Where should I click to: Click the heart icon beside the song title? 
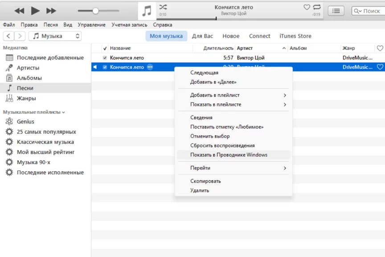[x=307, y=7]
